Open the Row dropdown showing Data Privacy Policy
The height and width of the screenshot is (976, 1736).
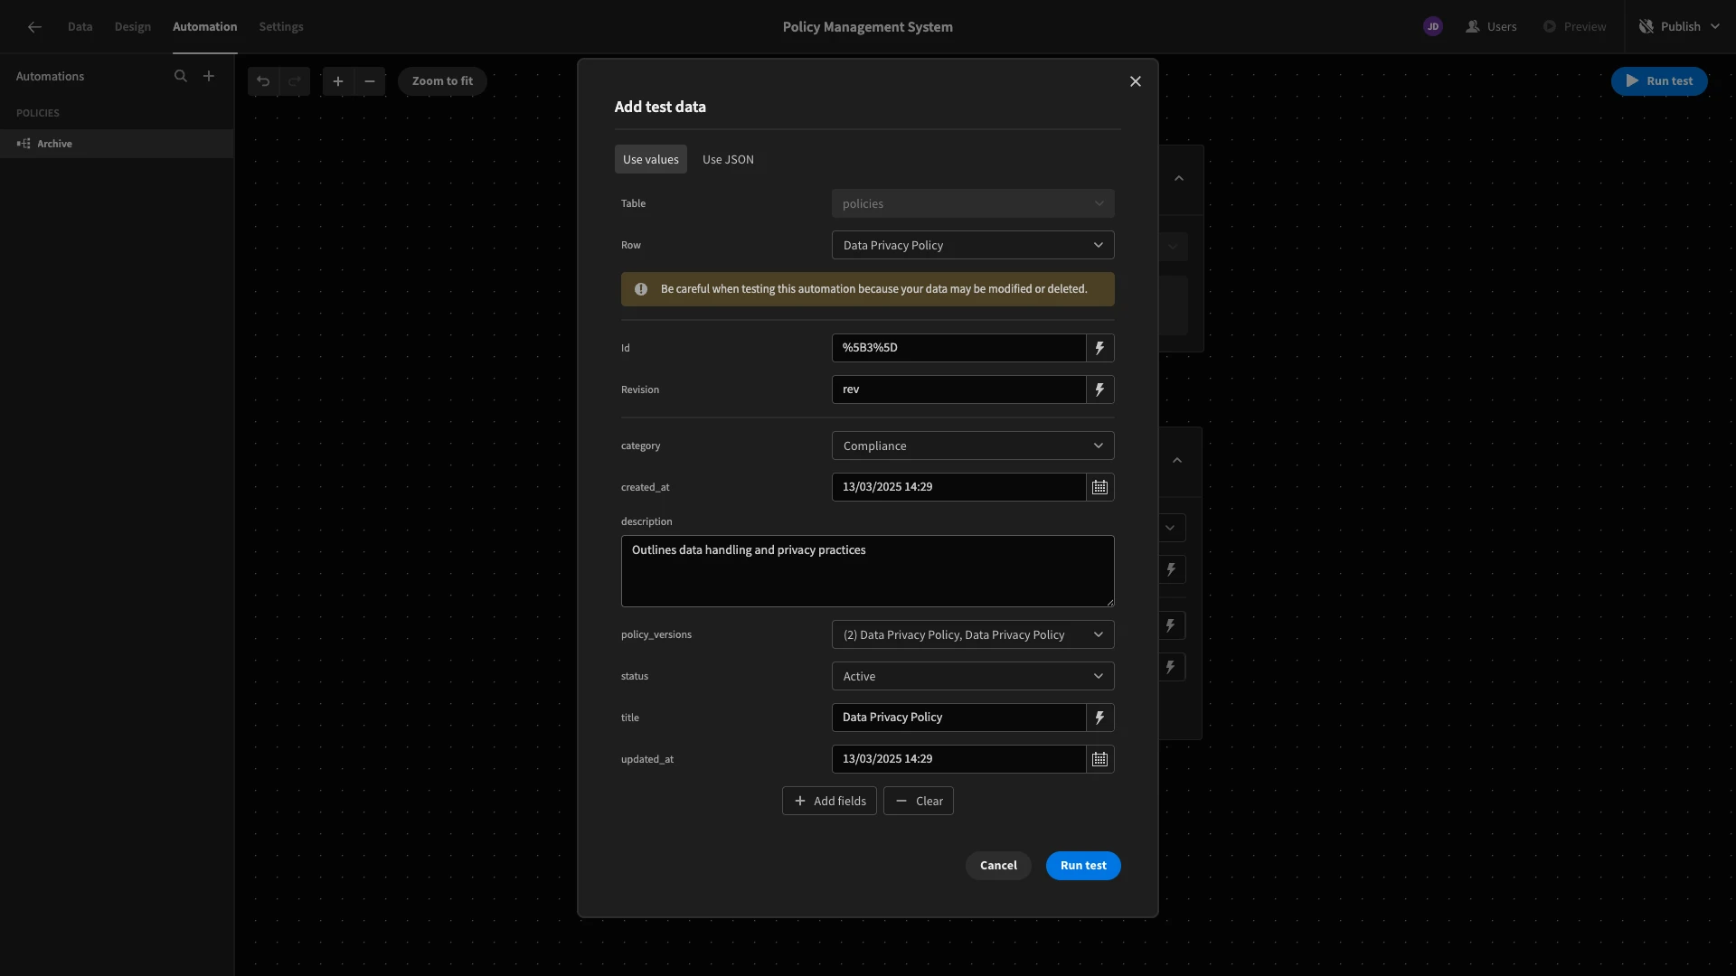(973, 246)
